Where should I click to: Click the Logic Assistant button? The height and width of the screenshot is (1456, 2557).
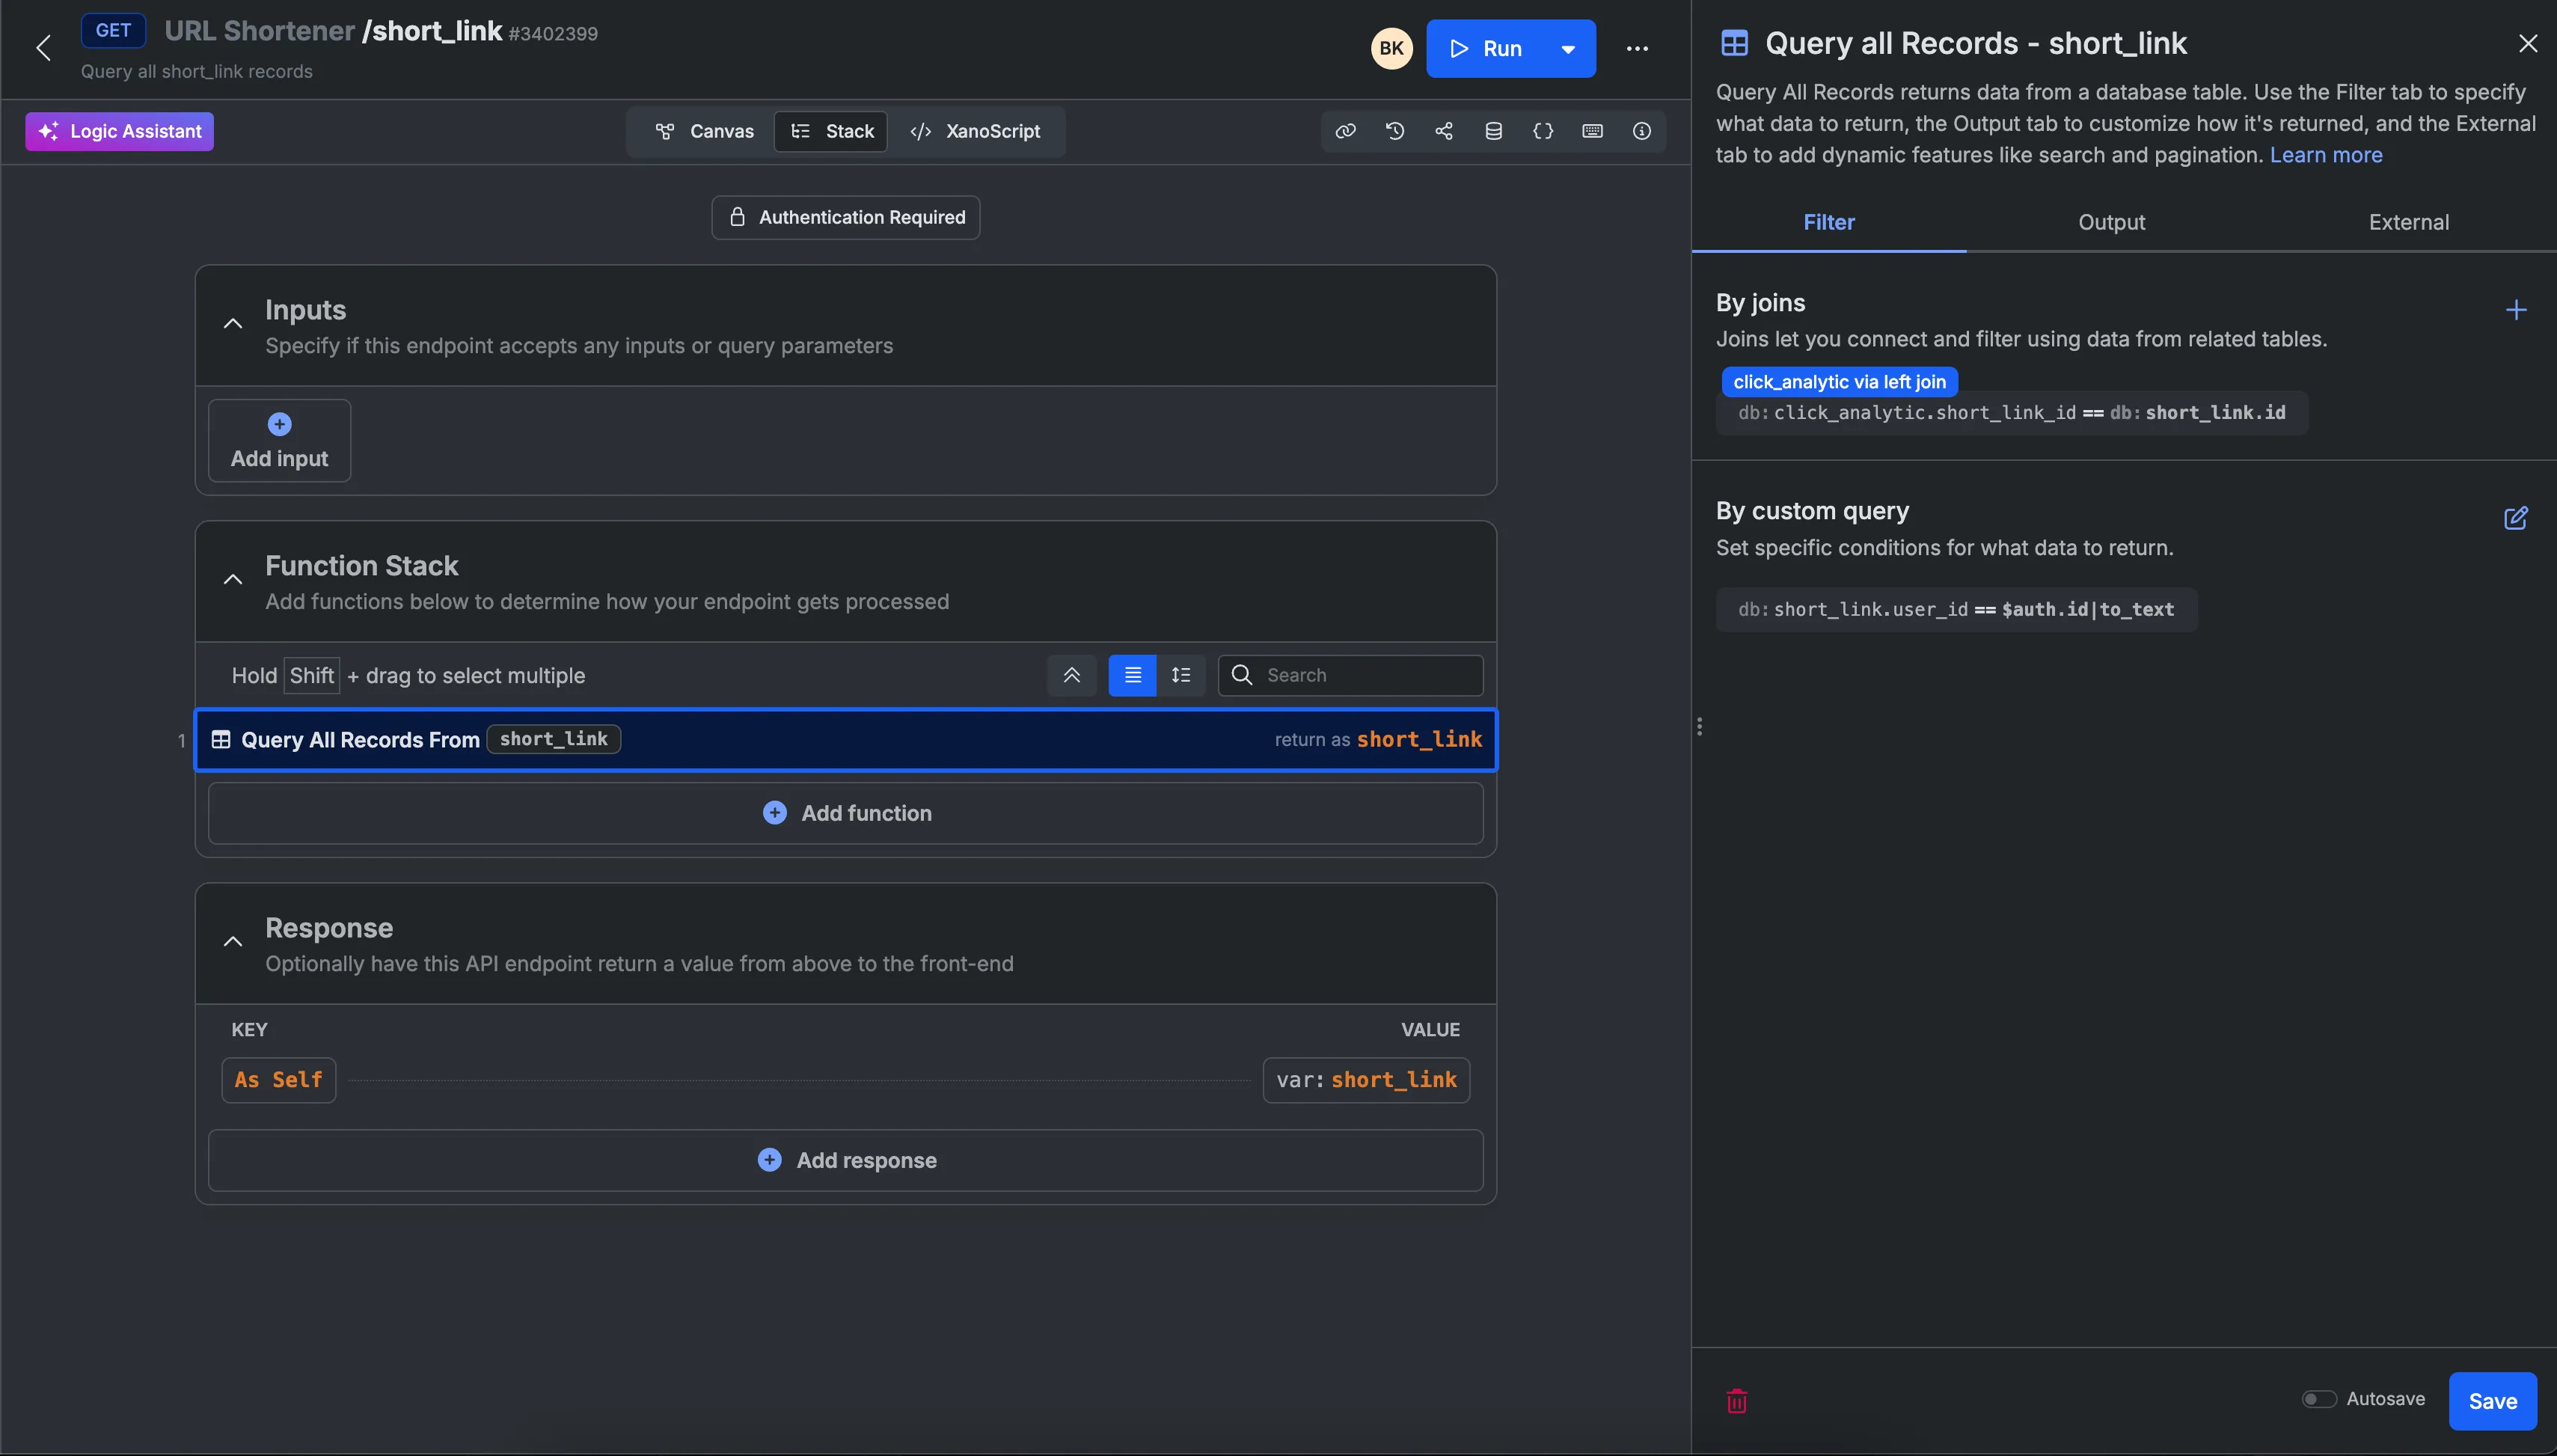click(x=119, y=131)
